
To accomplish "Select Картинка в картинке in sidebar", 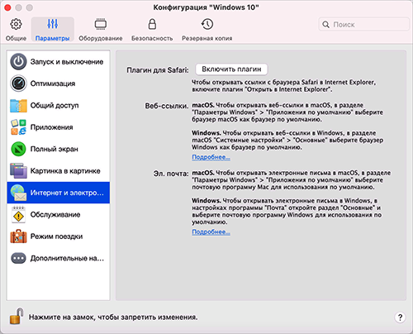I will [59, 170].
